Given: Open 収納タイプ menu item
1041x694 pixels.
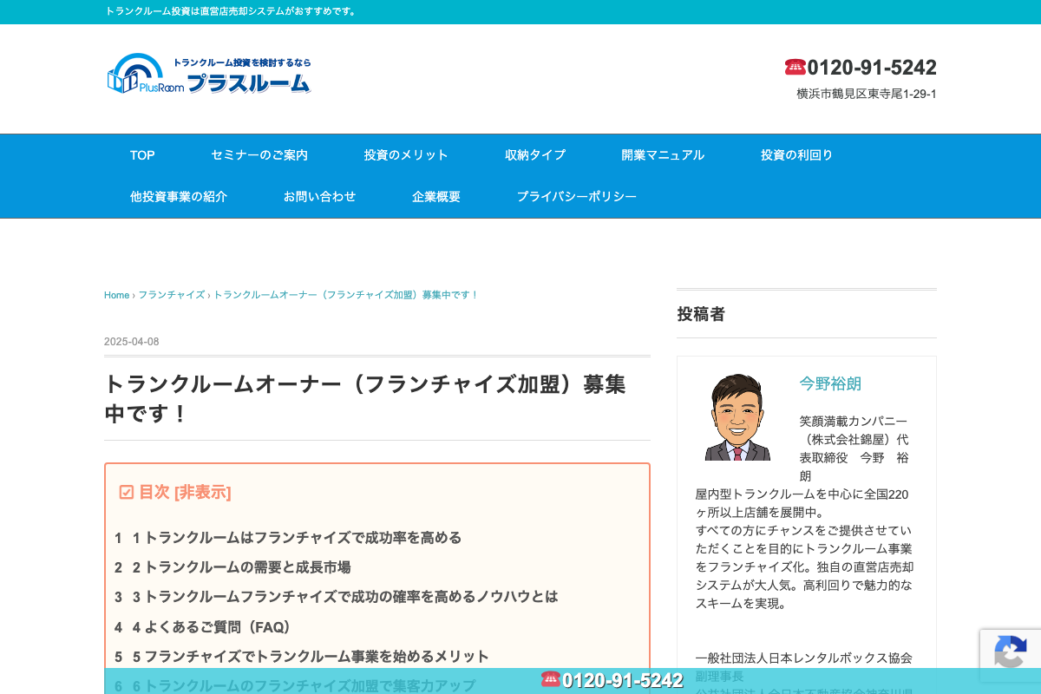Looking at the screenshot, I should point(535,155).
